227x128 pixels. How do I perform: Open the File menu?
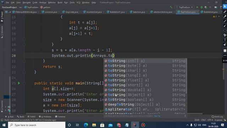(x=7, y=2)
